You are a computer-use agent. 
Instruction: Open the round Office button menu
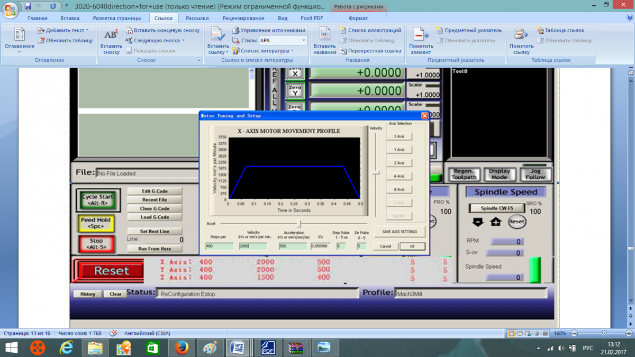[x=11, y=10]
